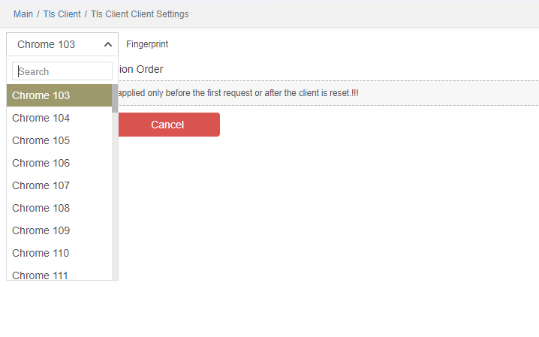This screenshot has width=539, height=337.
Task: Collapse dropdown using the chevron arrow icon
Action: click(x=108, y=44)
